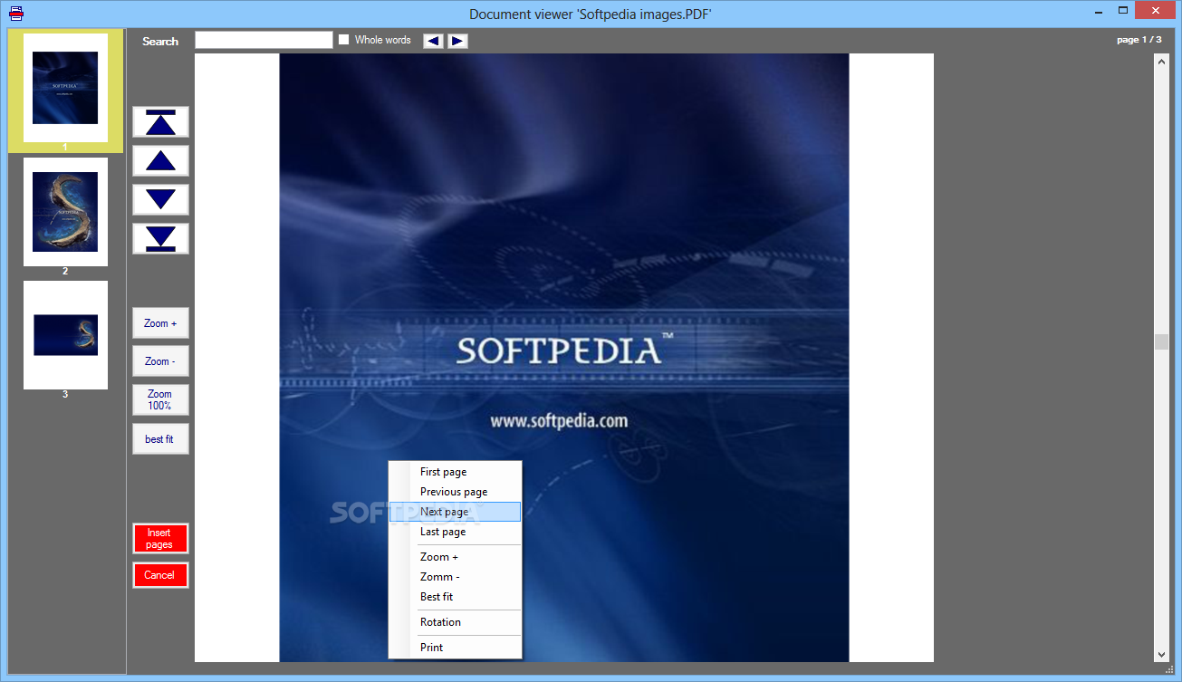Maximize the Document viewer window
Image resolution: width=1182 pixels, height=682 pixels.
[1123, 10]
